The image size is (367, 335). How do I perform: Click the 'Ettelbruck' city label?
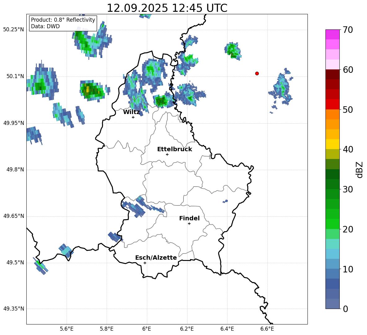pyautogui.click(x=175, y=149)
